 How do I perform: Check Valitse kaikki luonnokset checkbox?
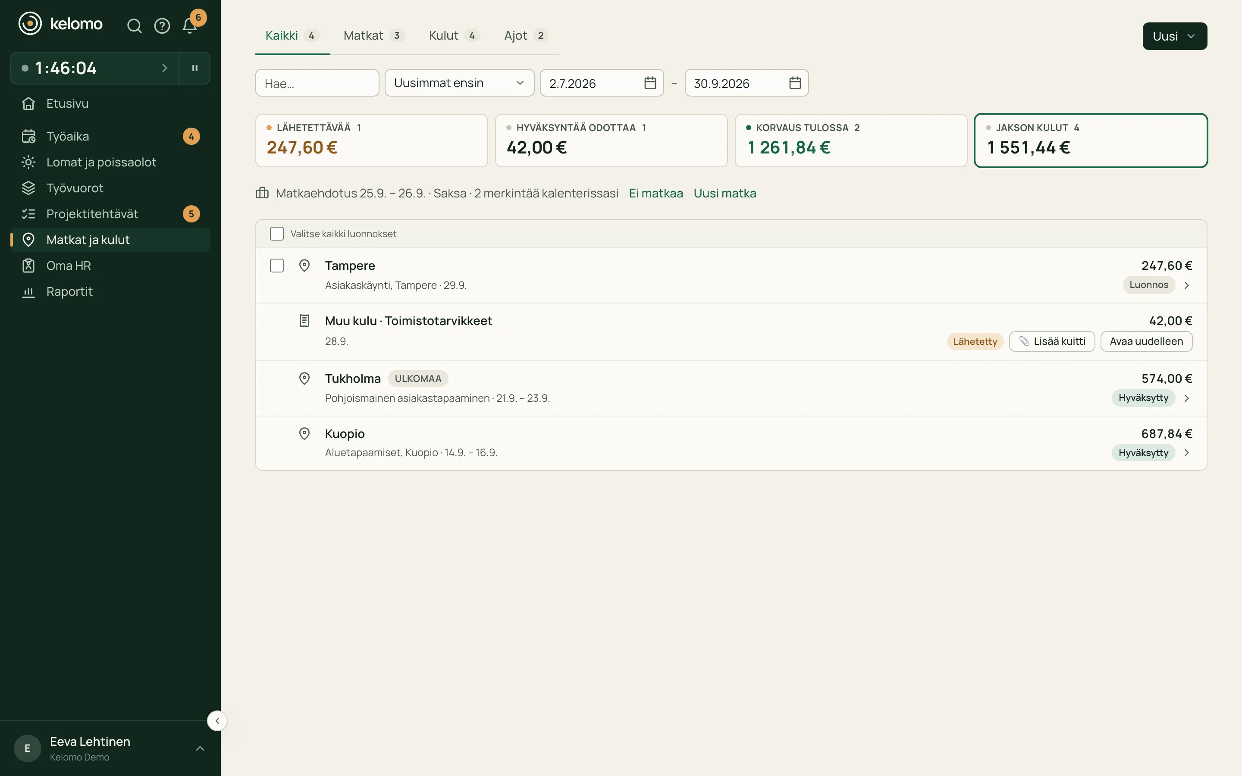(x=276, y=234)
